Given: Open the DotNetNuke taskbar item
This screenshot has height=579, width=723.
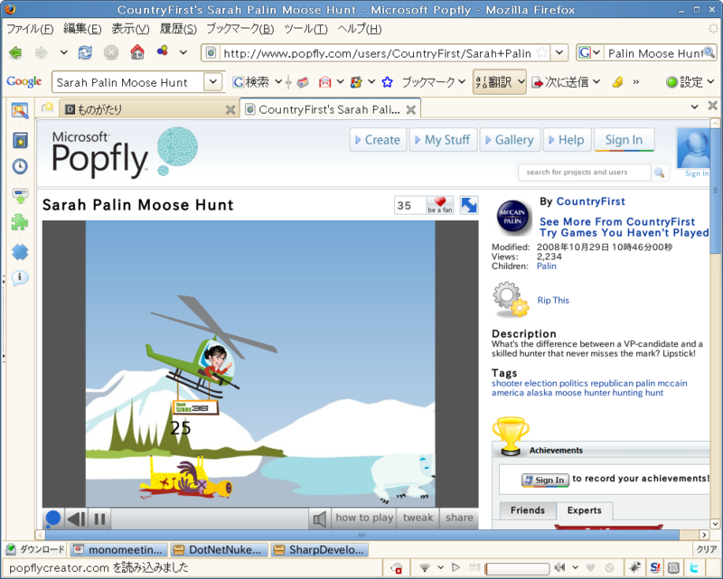Looking at the screenshot, I should coord(220,550).
